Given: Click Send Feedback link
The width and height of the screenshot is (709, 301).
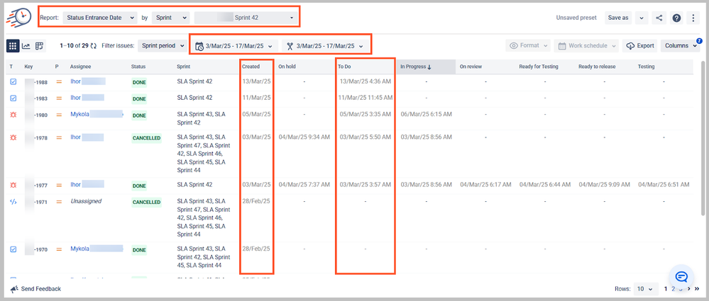Looking at the screenshot, I should click(x=40, y=289).
